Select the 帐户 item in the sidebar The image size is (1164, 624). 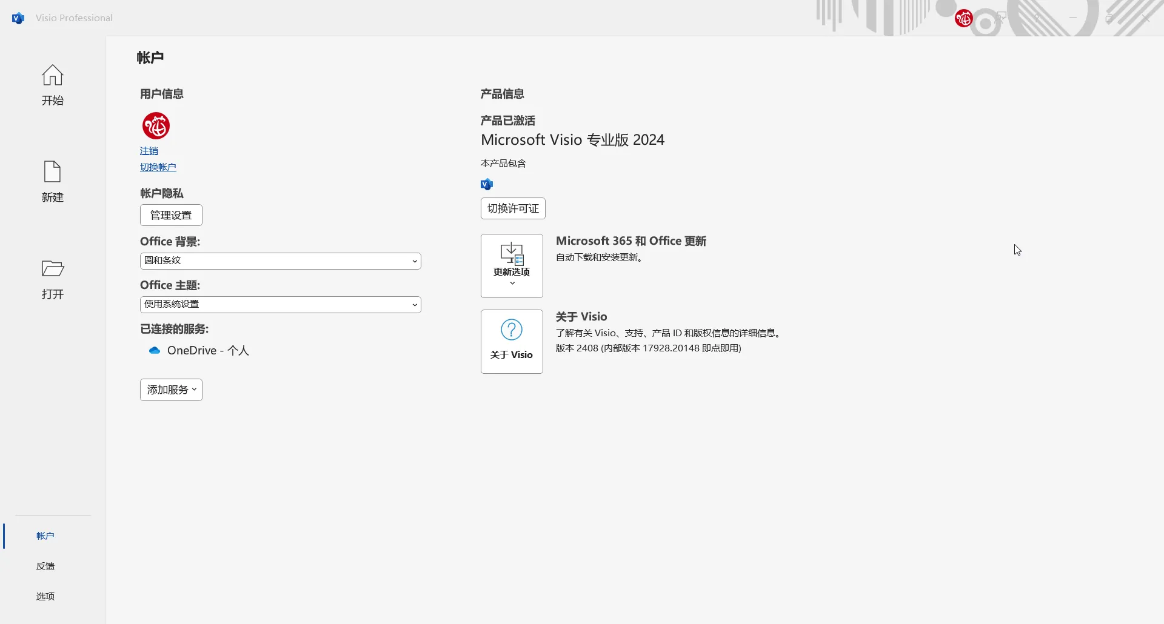45,536
